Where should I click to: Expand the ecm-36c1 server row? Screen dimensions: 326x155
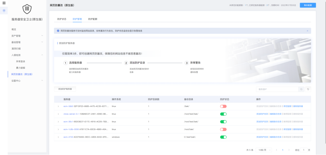(58, 122)
